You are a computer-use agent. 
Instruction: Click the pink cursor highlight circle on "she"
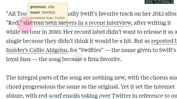click(25, 24)
